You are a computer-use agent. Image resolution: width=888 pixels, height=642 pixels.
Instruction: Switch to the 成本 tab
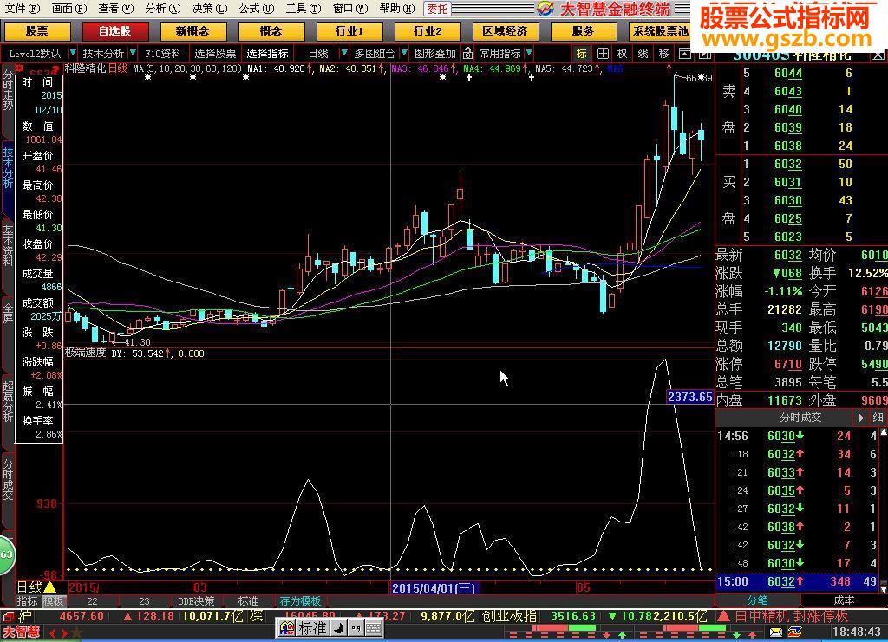[844, 600]
